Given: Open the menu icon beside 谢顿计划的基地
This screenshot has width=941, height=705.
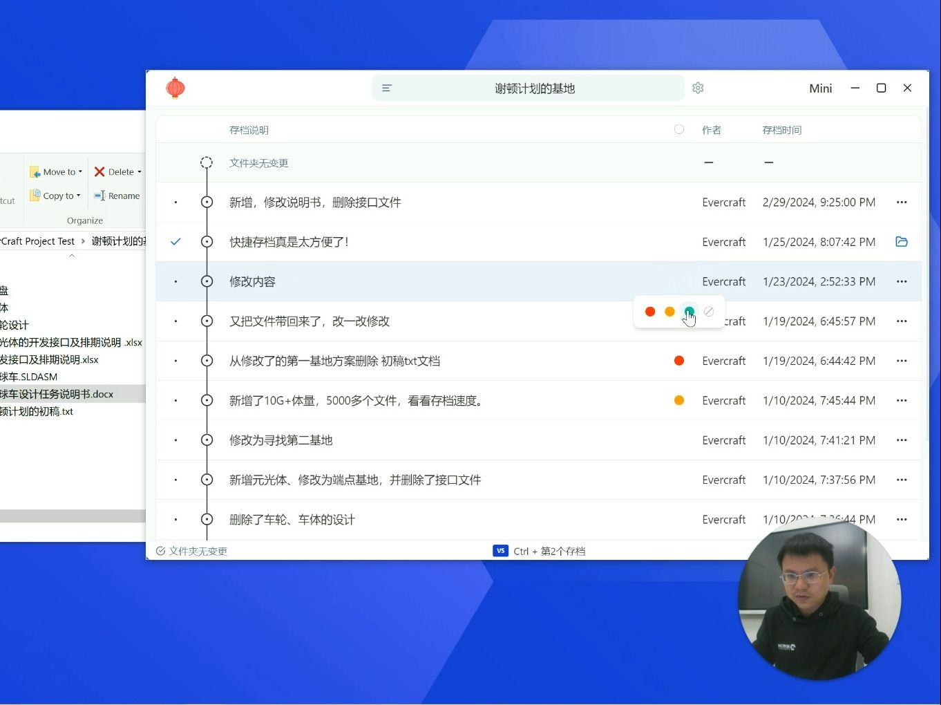Looking at the screenshot, I should tap(387, 88).
